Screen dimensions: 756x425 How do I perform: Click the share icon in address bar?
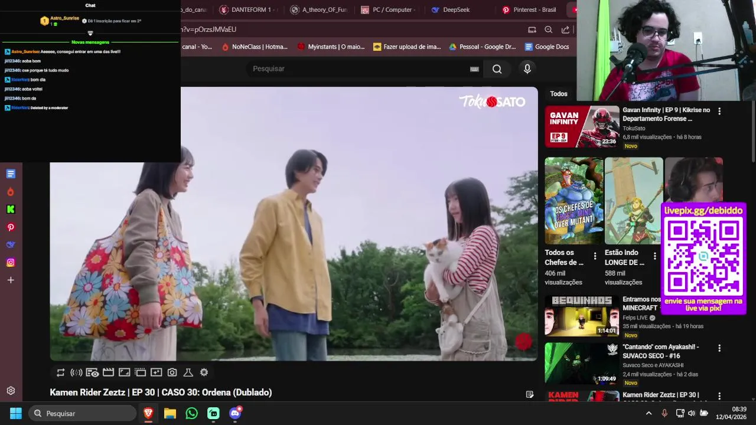pyautogui.click(x=565, y=30)
